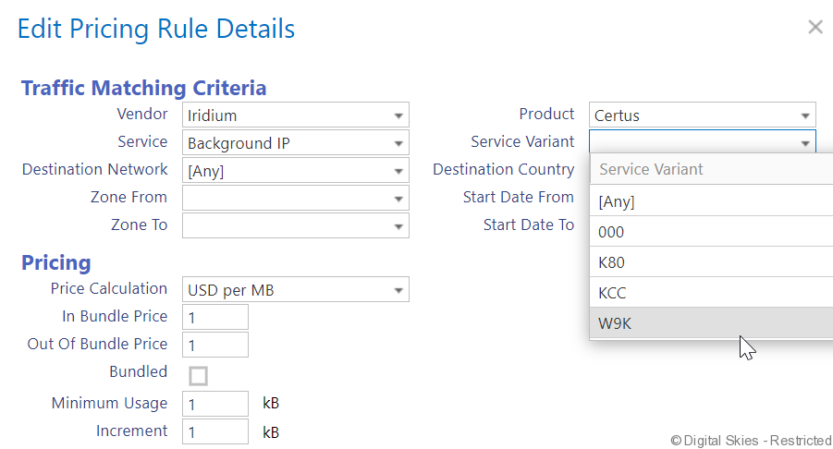Toggle the Bundled checkbox

tap(198, 375)
